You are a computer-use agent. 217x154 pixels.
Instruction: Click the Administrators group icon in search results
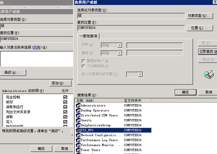click(78, 105)
